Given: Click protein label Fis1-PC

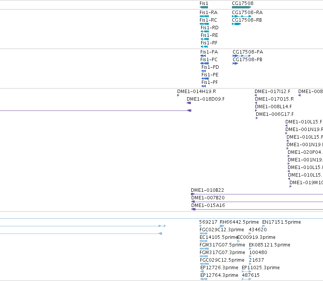Looking at the screenshot, I should pyautogui.click(x=209, y=60).
